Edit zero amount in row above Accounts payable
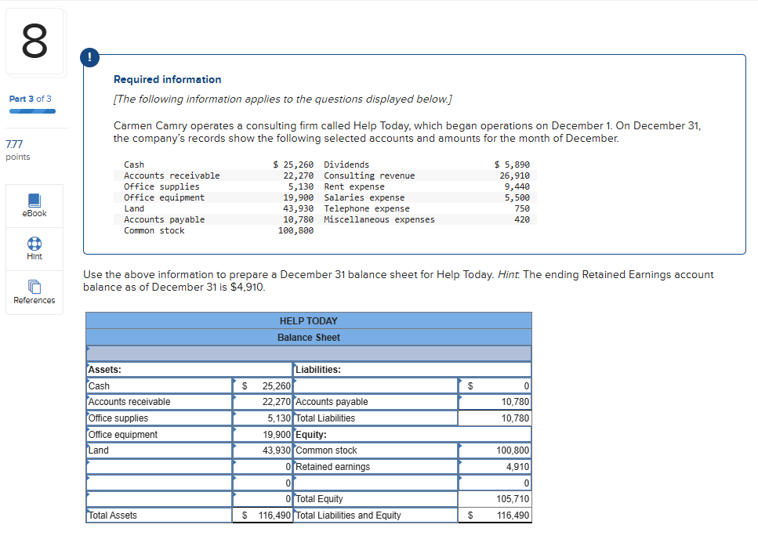 495,386
